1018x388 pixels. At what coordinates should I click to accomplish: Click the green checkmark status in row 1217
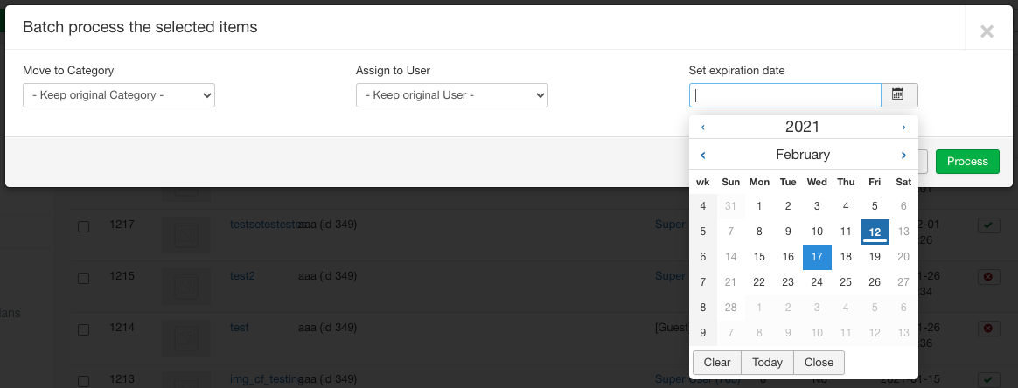click(x=988, y=225)
